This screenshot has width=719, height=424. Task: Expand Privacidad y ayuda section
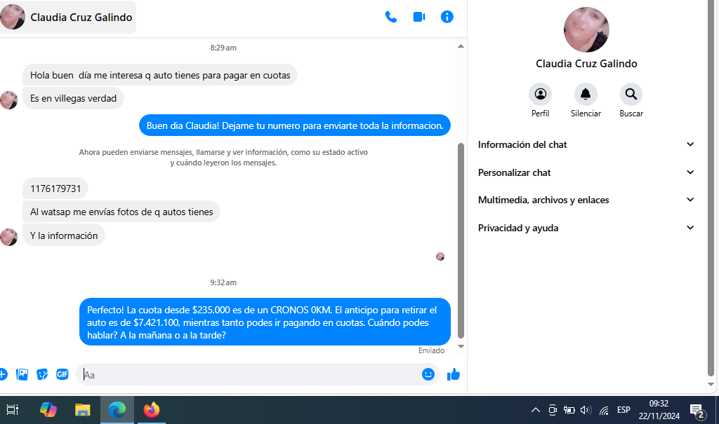tap(586, 228)
